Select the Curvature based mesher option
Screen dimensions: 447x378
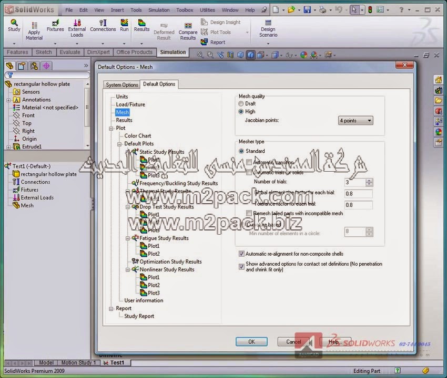pyautogui.click(x=242, y=225)
